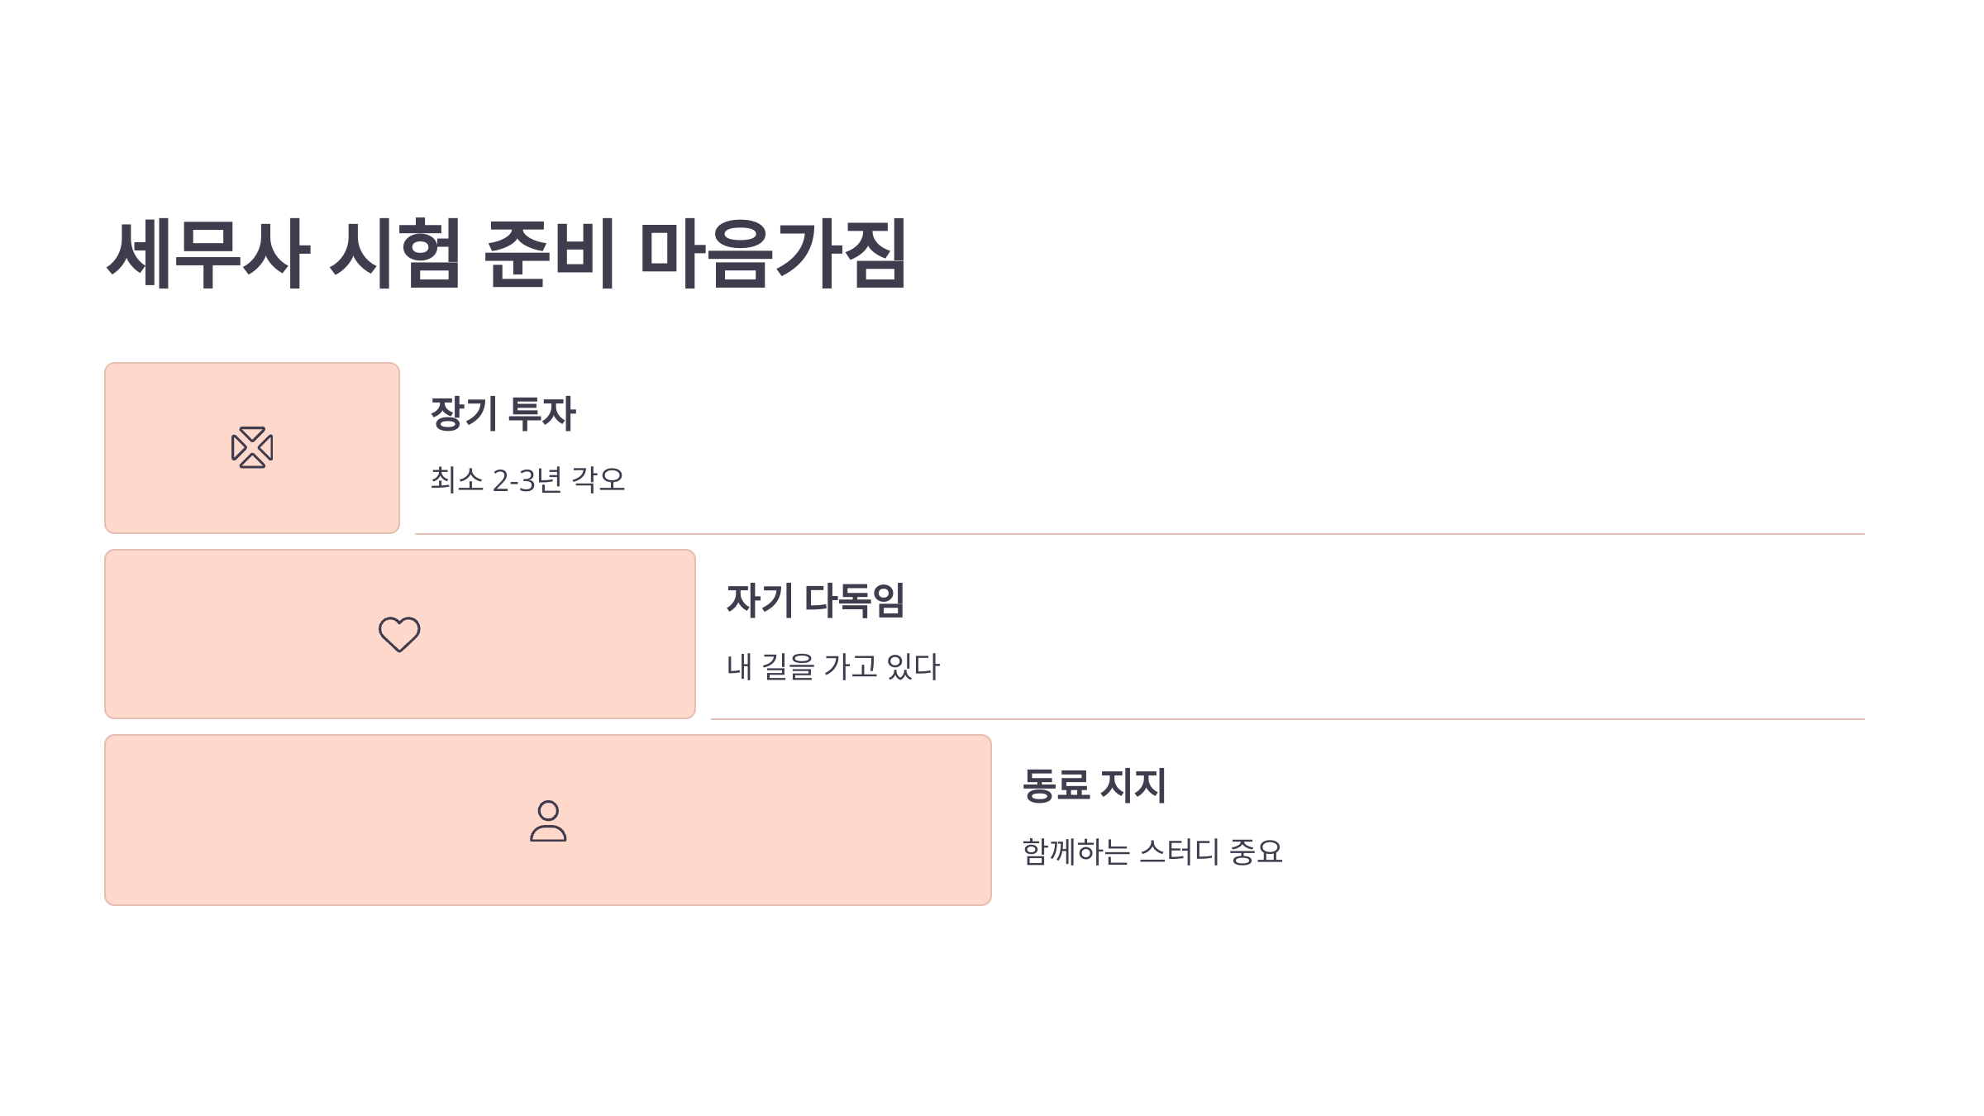Click the word 스터디 in last description
This screenshot has width=1984, height=1116.
point(1180,851)
